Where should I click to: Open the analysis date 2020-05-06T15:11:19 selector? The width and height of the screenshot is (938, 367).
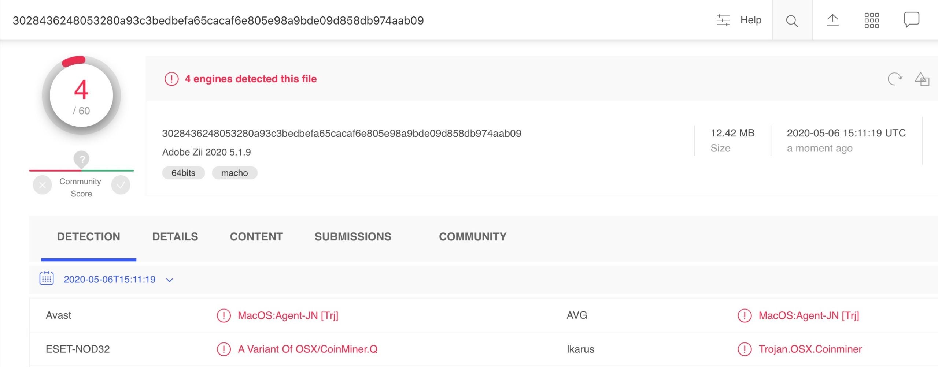[x=110, y=280]
